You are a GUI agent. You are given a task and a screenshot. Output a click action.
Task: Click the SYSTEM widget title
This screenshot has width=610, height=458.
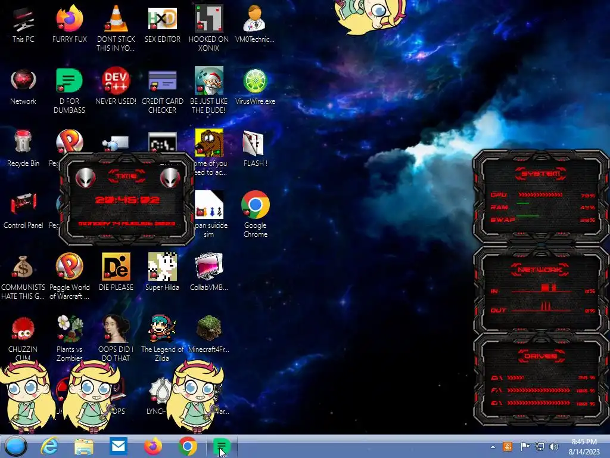(541, 174)
